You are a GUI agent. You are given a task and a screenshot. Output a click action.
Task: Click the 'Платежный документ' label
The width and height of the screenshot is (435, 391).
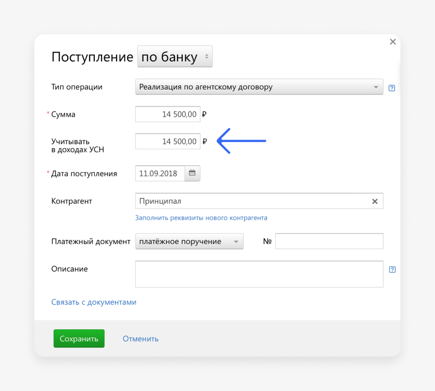(x=91, y=241)
